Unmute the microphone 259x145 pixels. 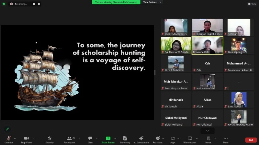click(x=8, y=139)
